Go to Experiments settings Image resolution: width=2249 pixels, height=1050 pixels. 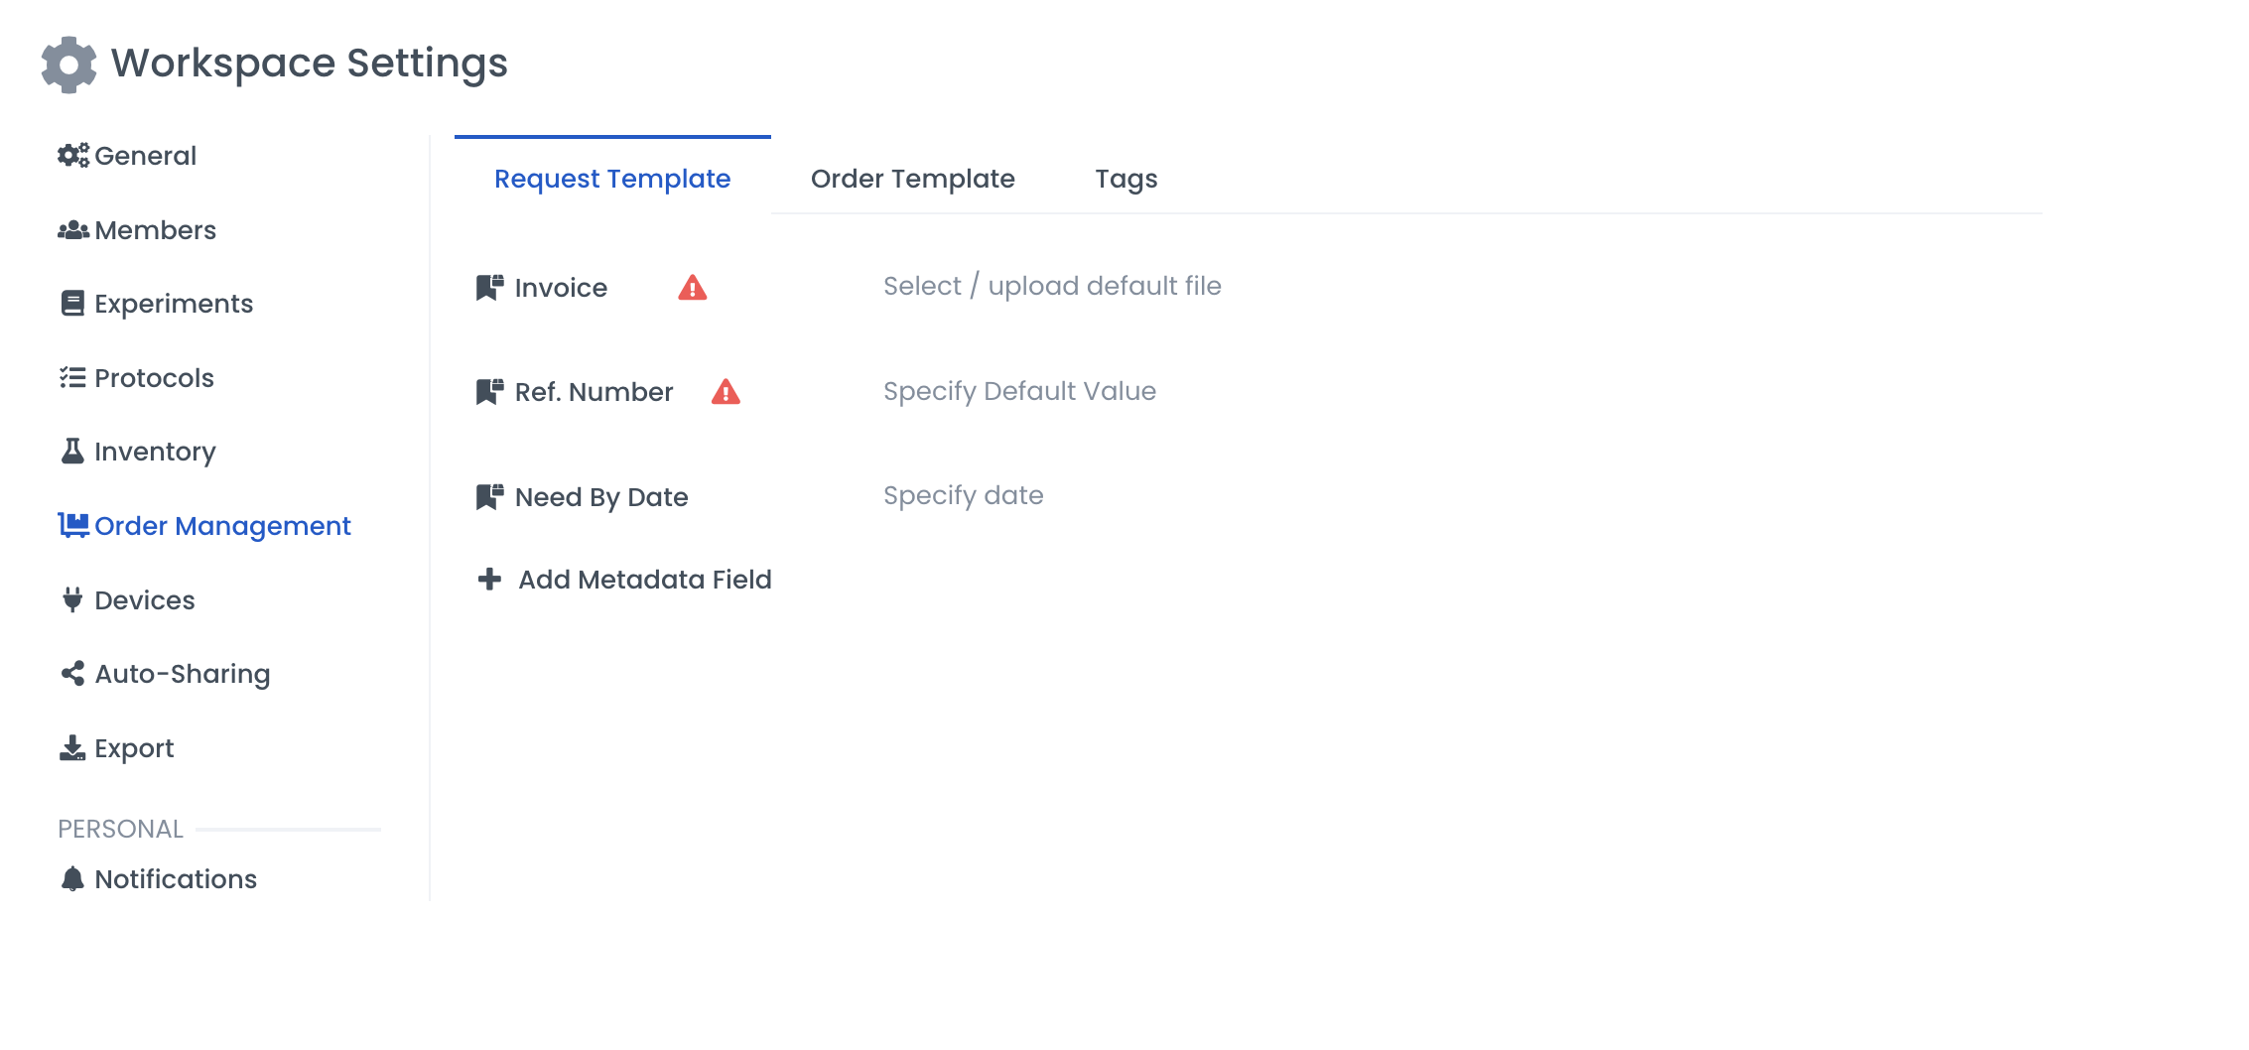pyautogui.click(x=173, y=304)
